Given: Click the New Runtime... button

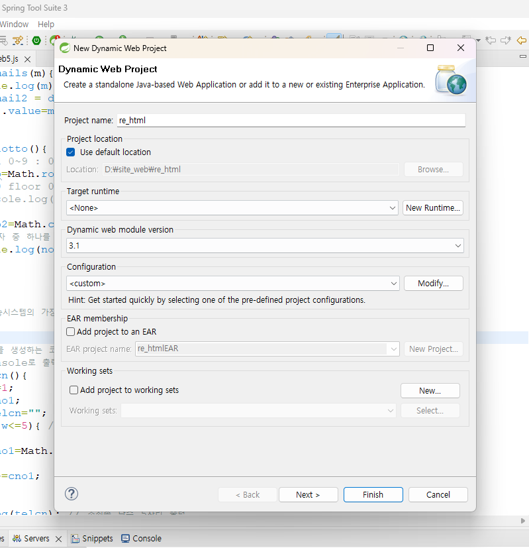Looking at the screenshot, I should 432,208.
